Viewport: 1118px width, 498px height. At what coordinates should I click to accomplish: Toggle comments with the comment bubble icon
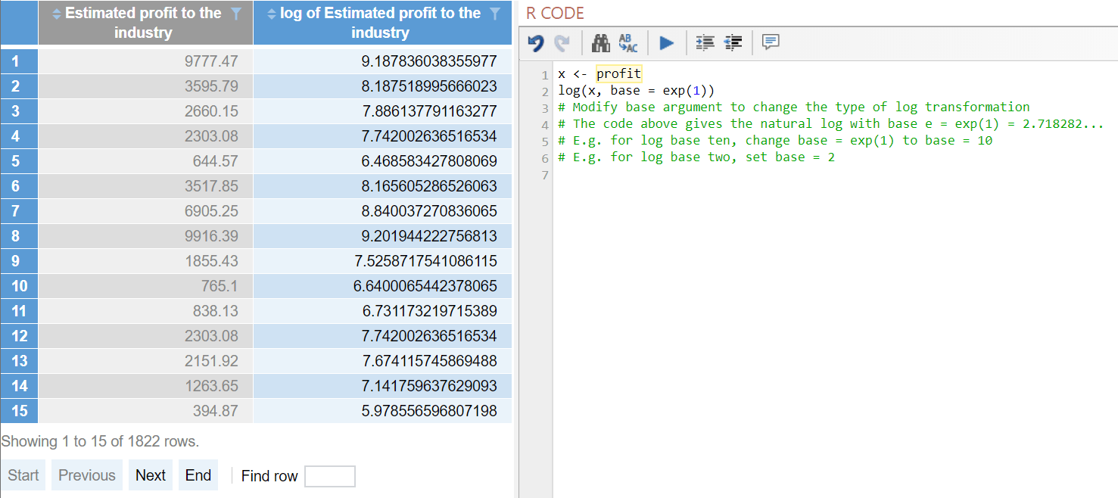[x=771, y=43]
